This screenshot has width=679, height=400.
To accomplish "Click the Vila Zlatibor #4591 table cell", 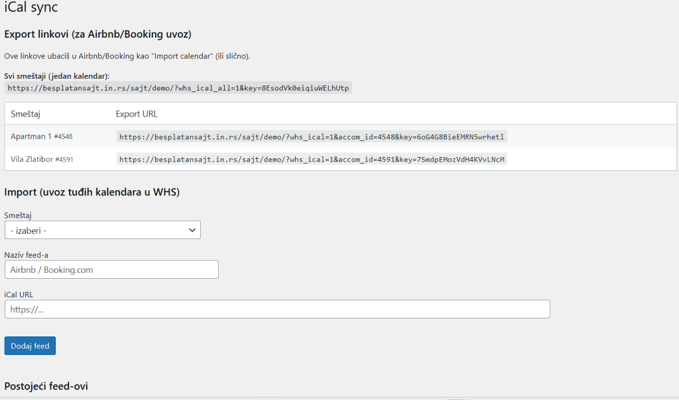I will click(x=42, y=159).
